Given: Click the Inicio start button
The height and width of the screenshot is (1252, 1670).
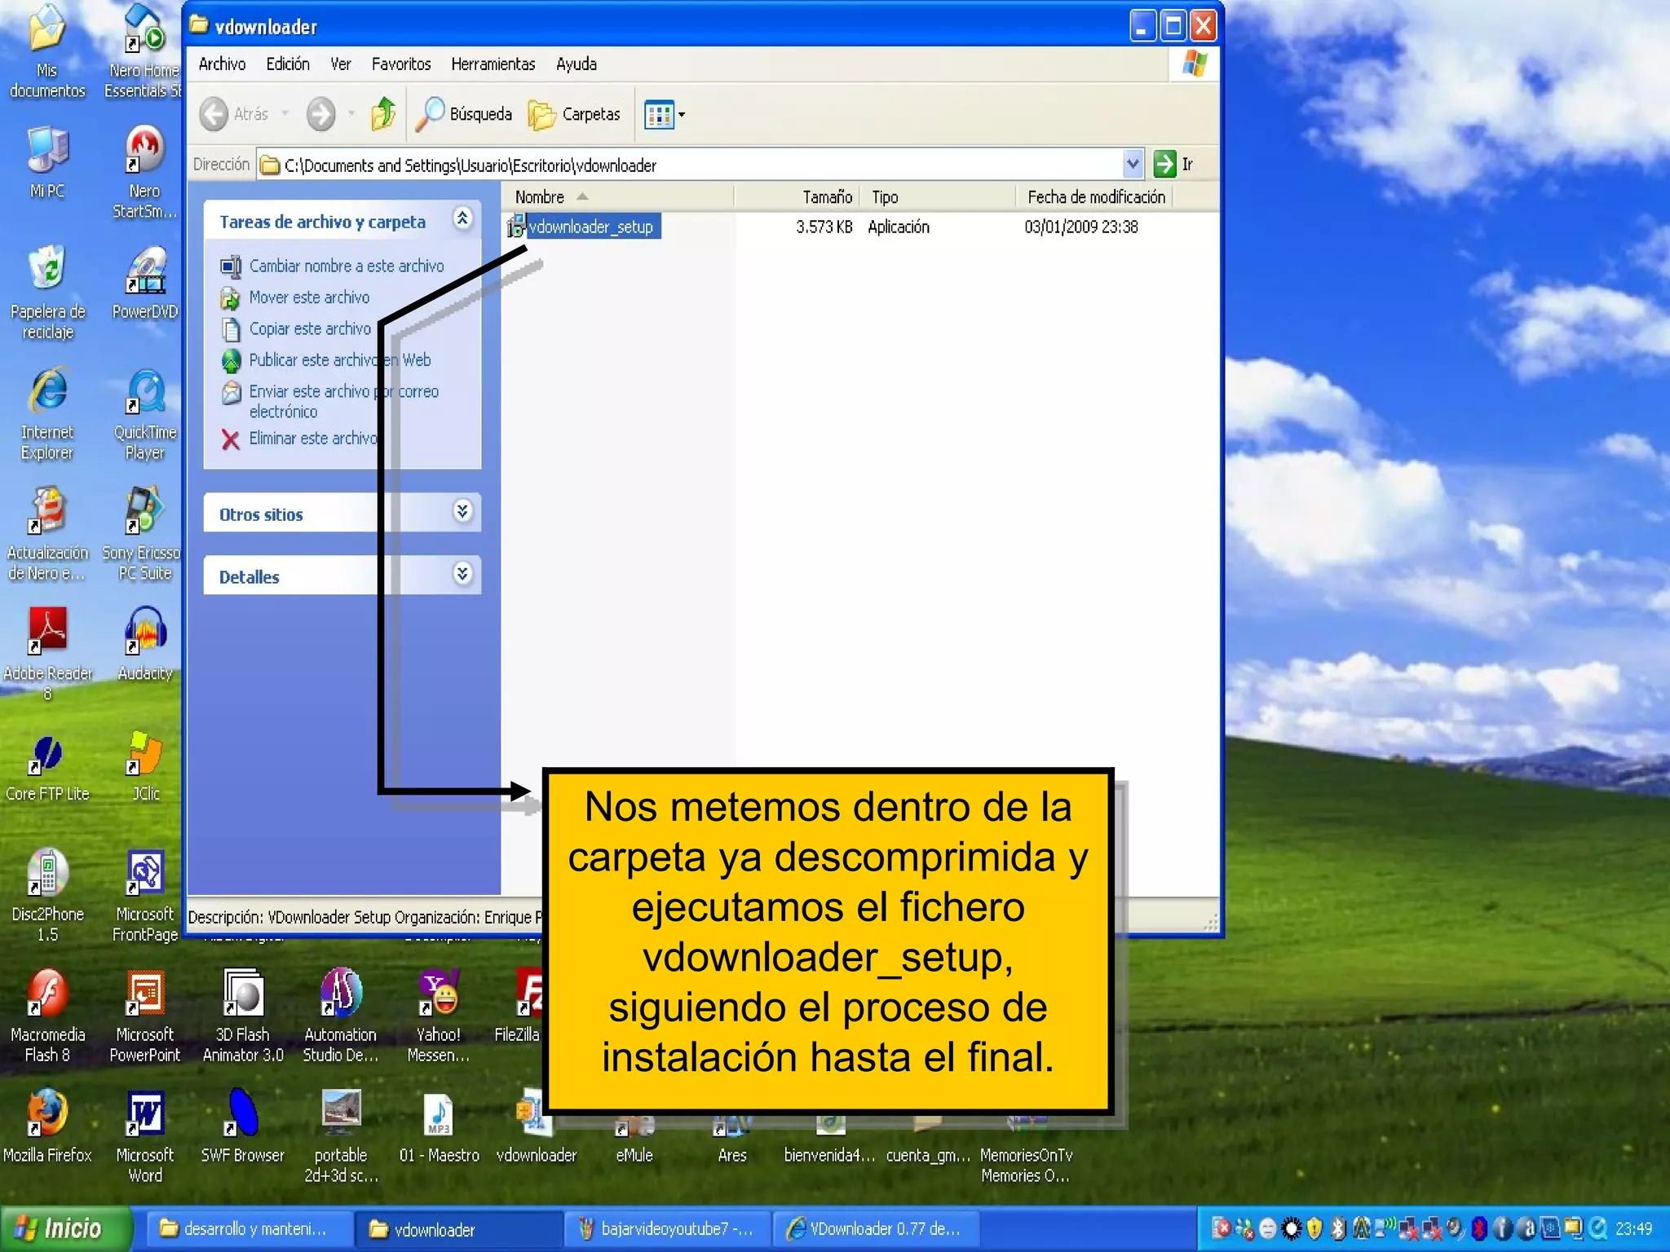Looking at the screenshot, I should coord(65,1228).
